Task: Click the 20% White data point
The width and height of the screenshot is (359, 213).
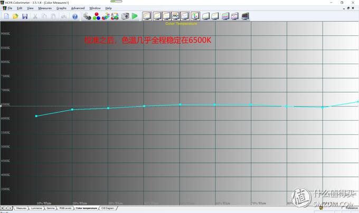Action: coord(72,110)
